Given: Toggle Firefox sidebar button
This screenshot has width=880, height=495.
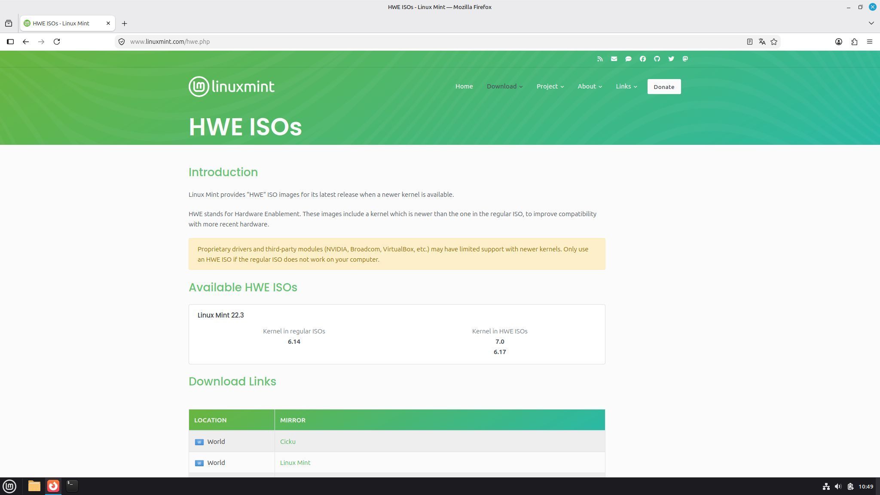Looking at the screenshot, I should pyautogui.click(x=10, y=42).
